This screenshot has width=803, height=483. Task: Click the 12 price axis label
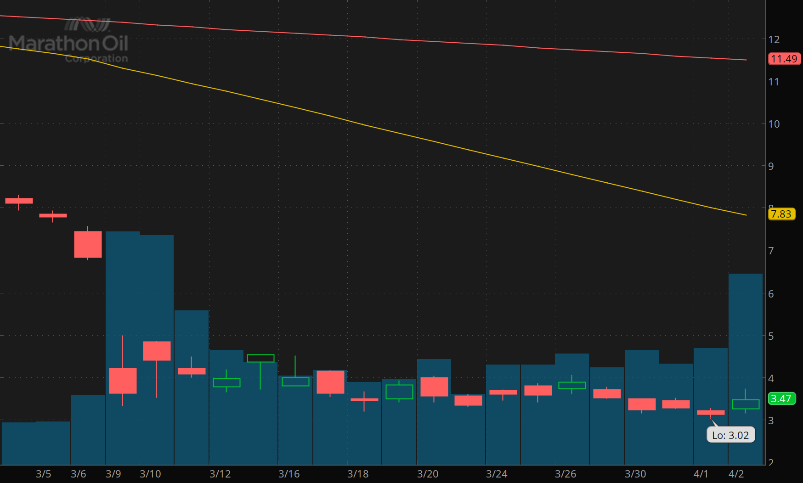[x=774, y=39]
